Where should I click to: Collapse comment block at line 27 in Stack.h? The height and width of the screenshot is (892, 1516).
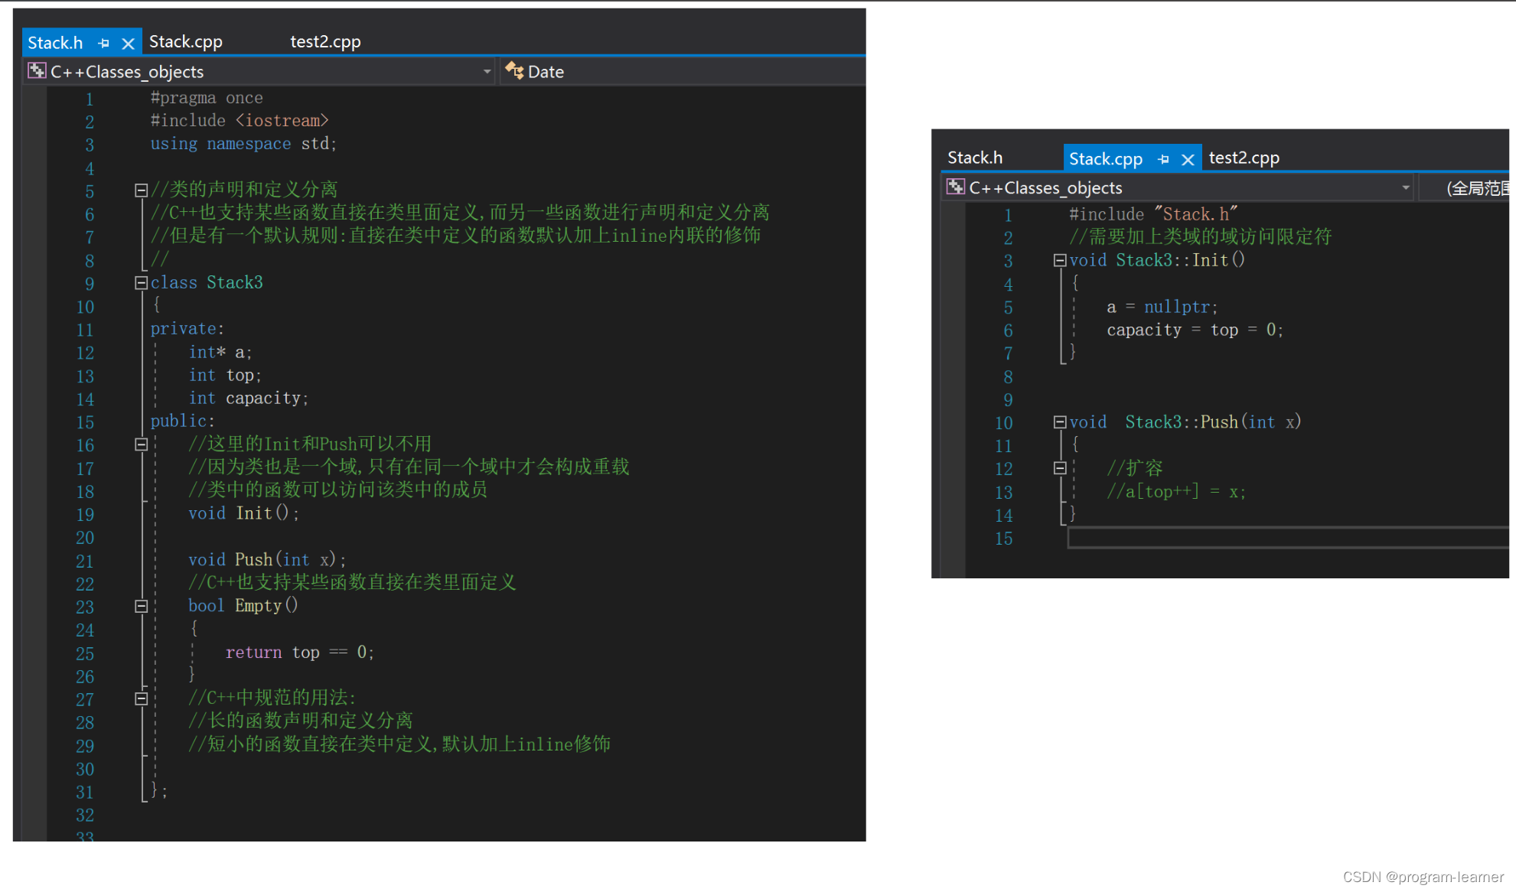pos(141,698)
